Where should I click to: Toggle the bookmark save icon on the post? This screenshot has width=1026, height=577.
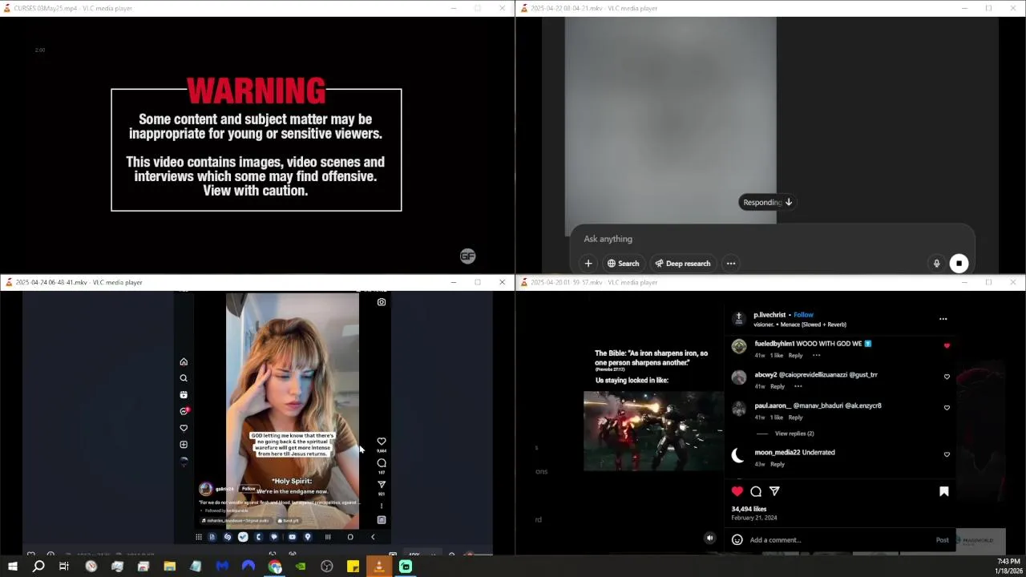943,491
